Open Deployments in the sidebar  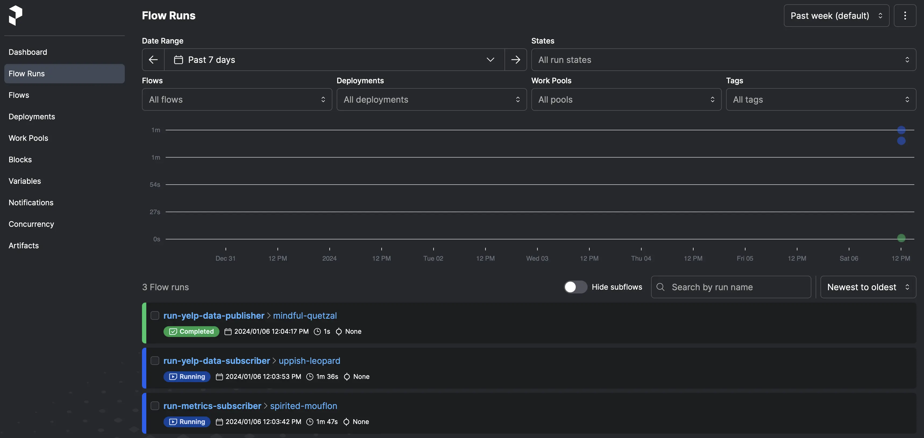tap(65, 117)
